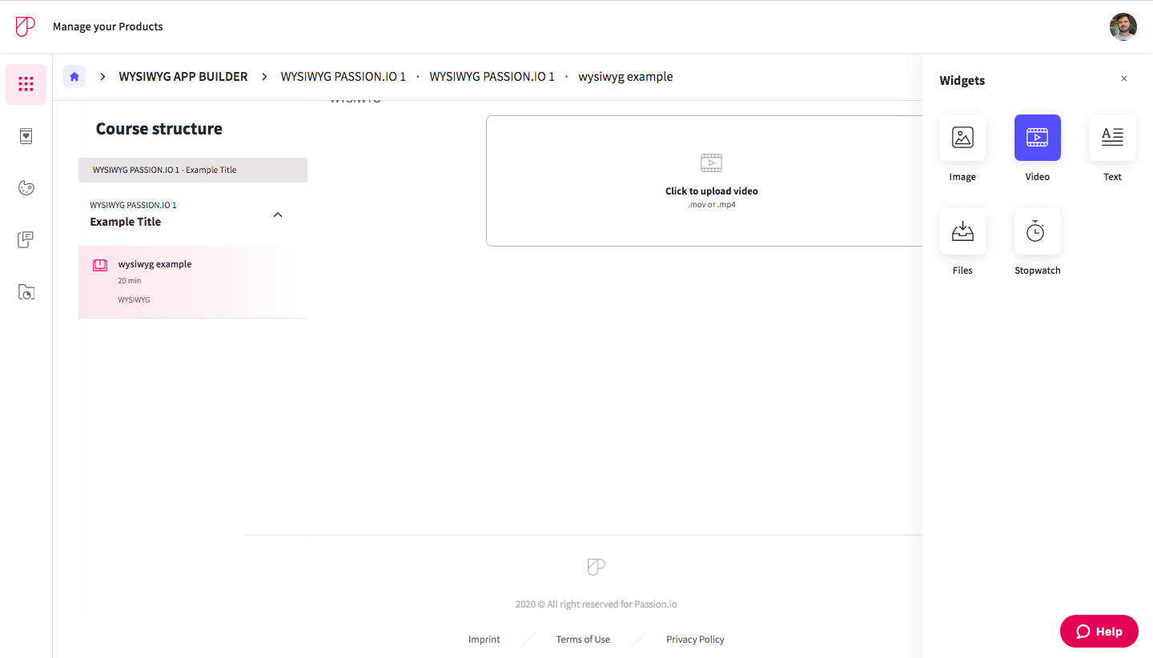Image resolution: width=1153 pixels, height=658 pixels.
Task: Close the Widgets panel
Action: click(x=1124, y=78)
